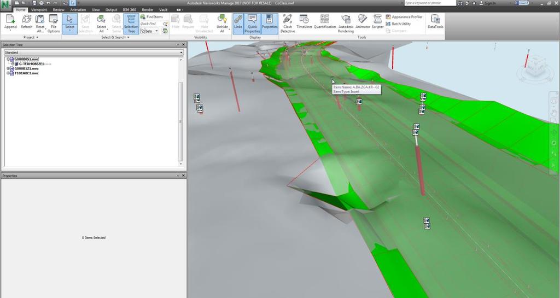Click the keyword search field
Viewport: 560px width, 298px height.
point(430,3)
